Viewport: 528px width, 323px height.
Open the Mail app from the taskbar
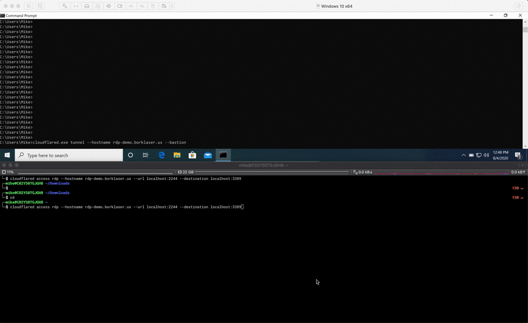coord(208,155)
